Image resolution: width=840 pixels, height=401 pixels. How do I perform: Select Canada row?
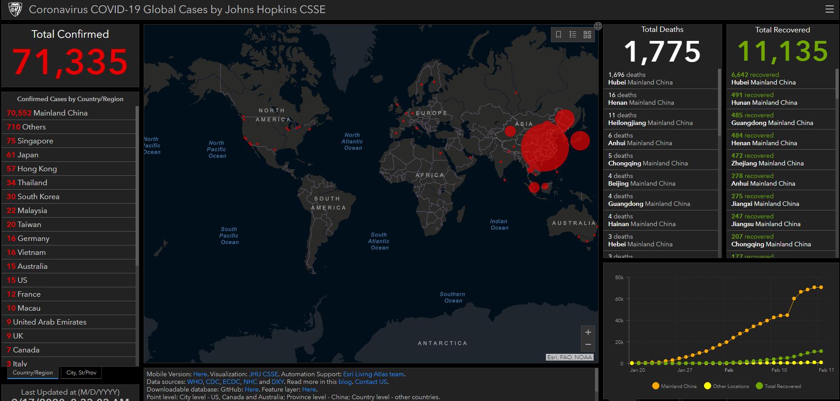(68, 350)
